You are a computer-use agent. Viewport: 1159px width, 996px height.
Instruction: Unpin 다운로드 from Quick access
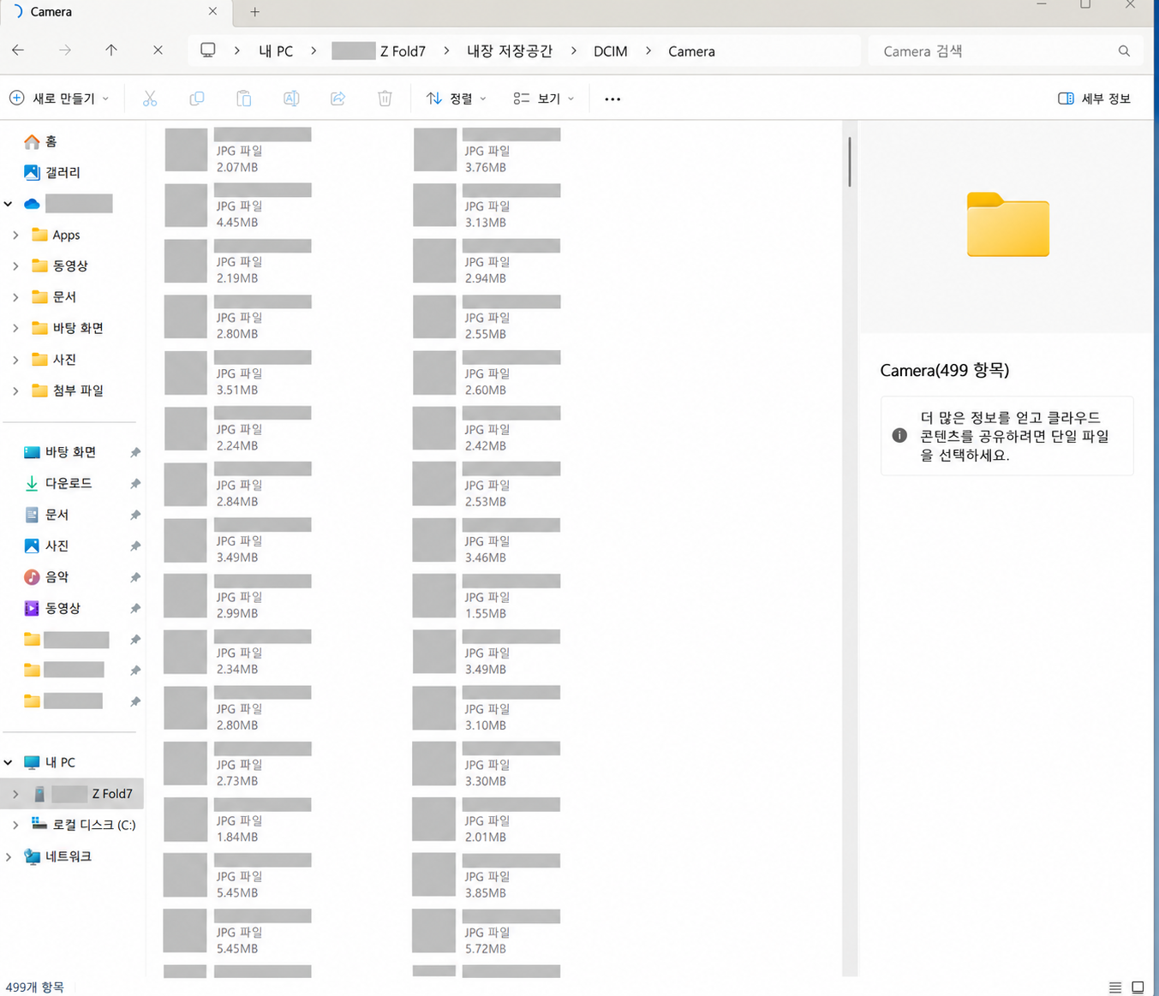point(135,484)
